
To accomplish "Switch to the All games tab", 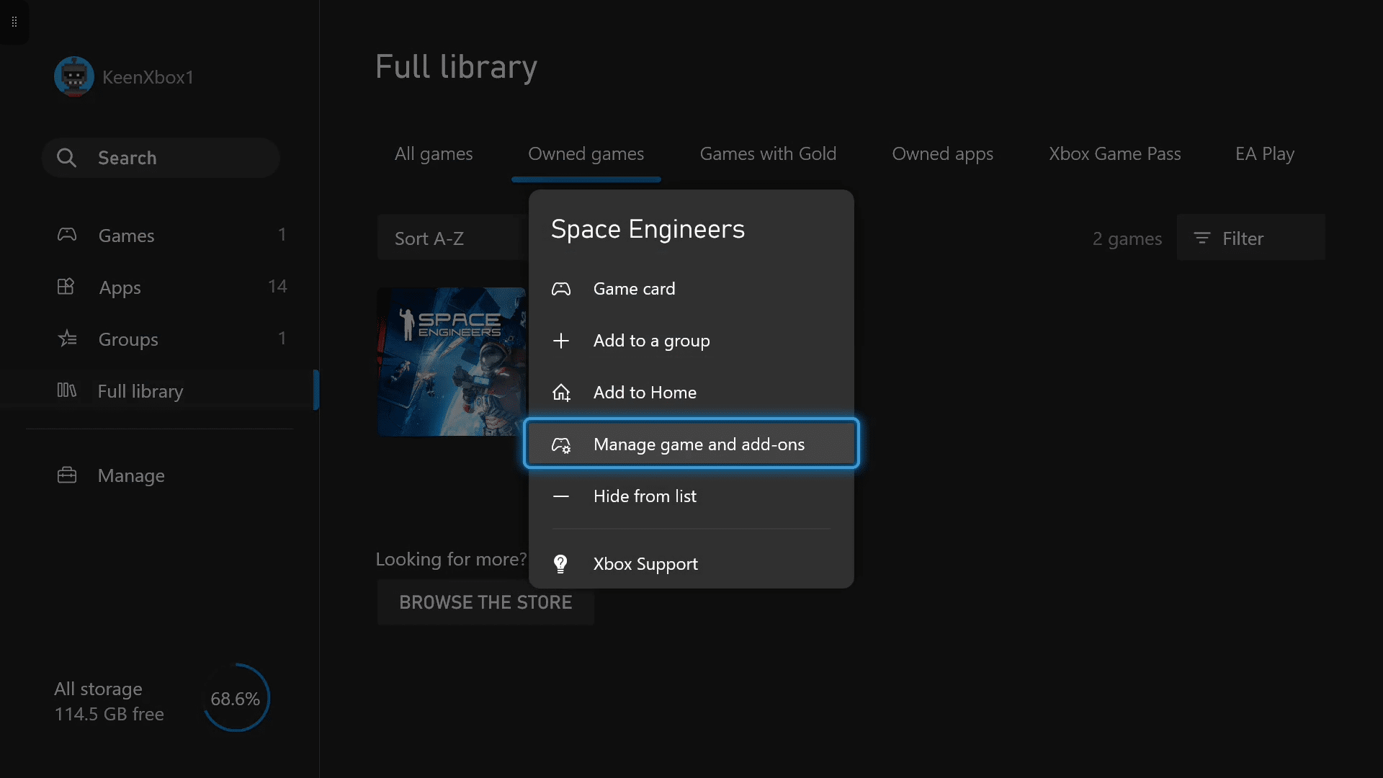I will pyautogui.click(x=434, y=153).
